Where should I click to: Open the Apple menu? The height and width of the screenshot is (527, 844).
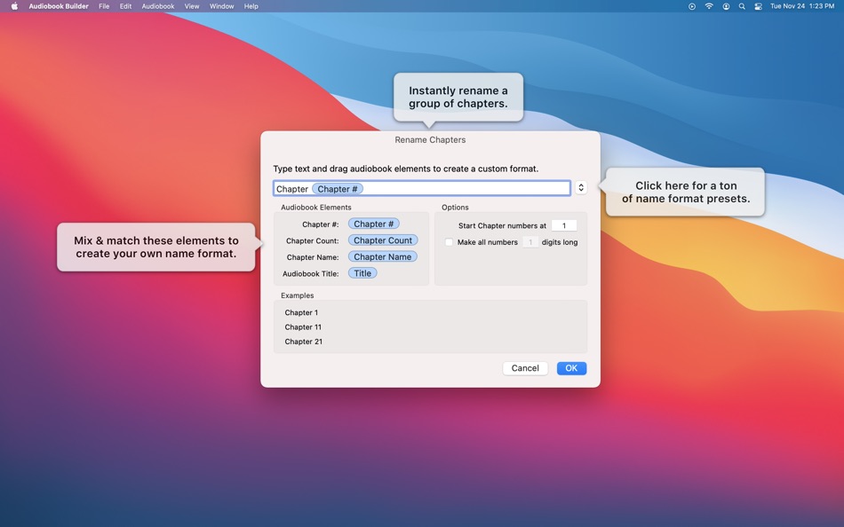[14, 6]
